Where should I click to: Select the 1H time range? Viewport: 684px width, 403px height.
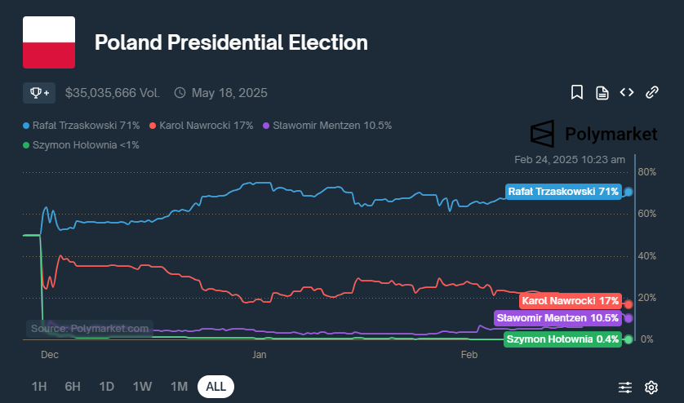[39, 387]
